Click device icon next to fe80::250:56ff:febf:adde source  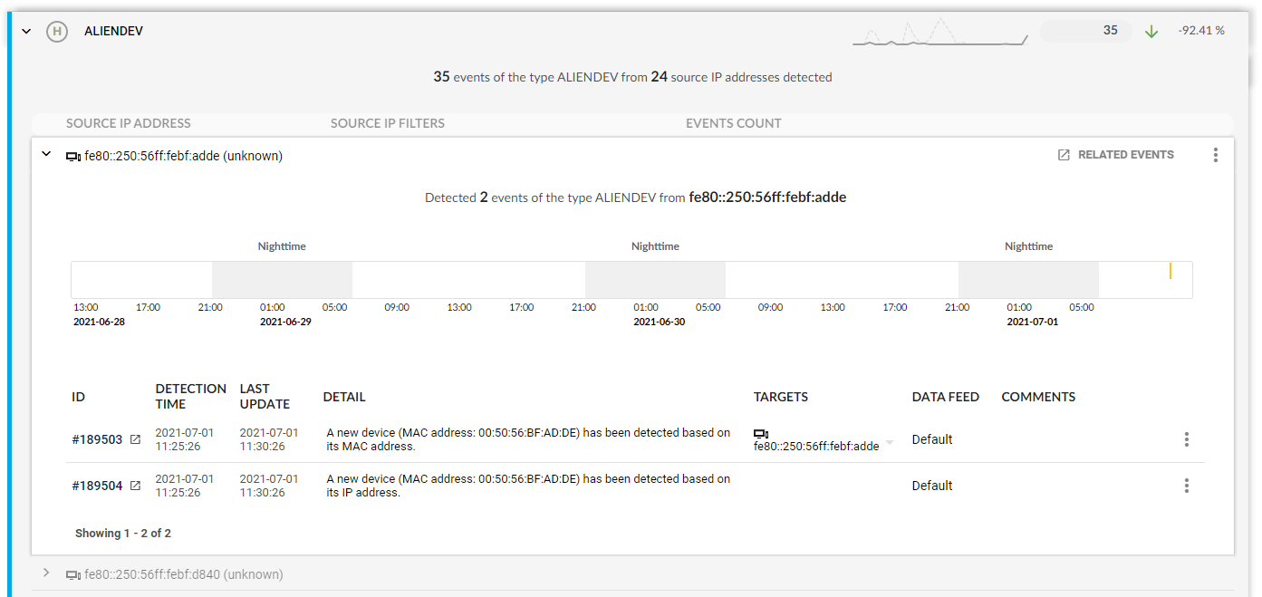(73, 157)
